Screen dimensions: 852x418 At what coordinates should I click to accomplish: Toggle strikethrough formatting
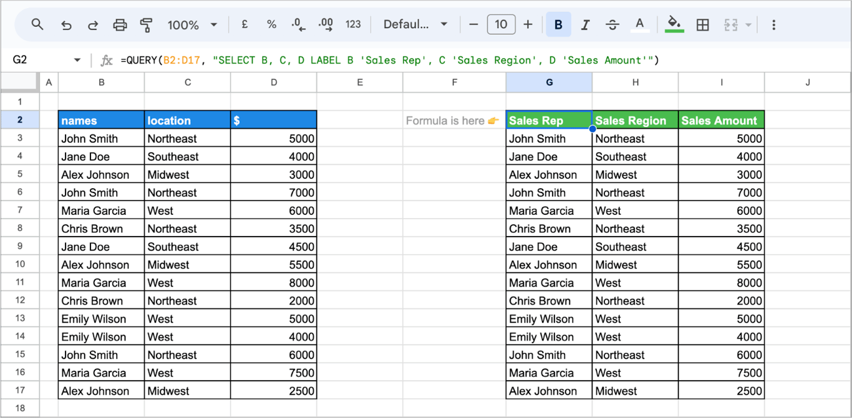point(612,24)
